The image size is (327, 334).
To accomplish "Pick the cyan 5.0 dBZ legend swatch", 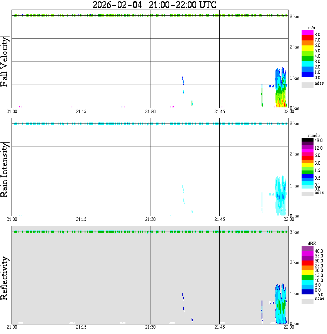I will [307, 283].
